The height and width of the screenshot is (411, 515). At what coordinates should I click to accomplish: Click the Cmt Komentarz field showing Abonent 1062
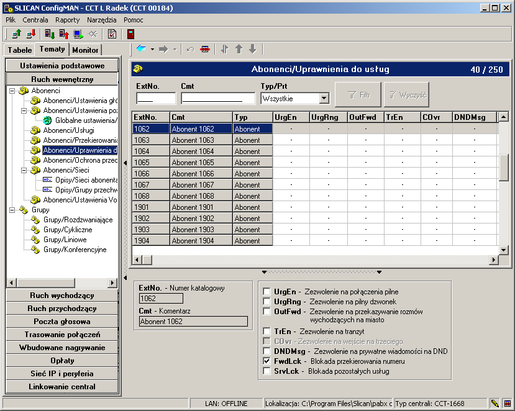[x=193, y=322]
